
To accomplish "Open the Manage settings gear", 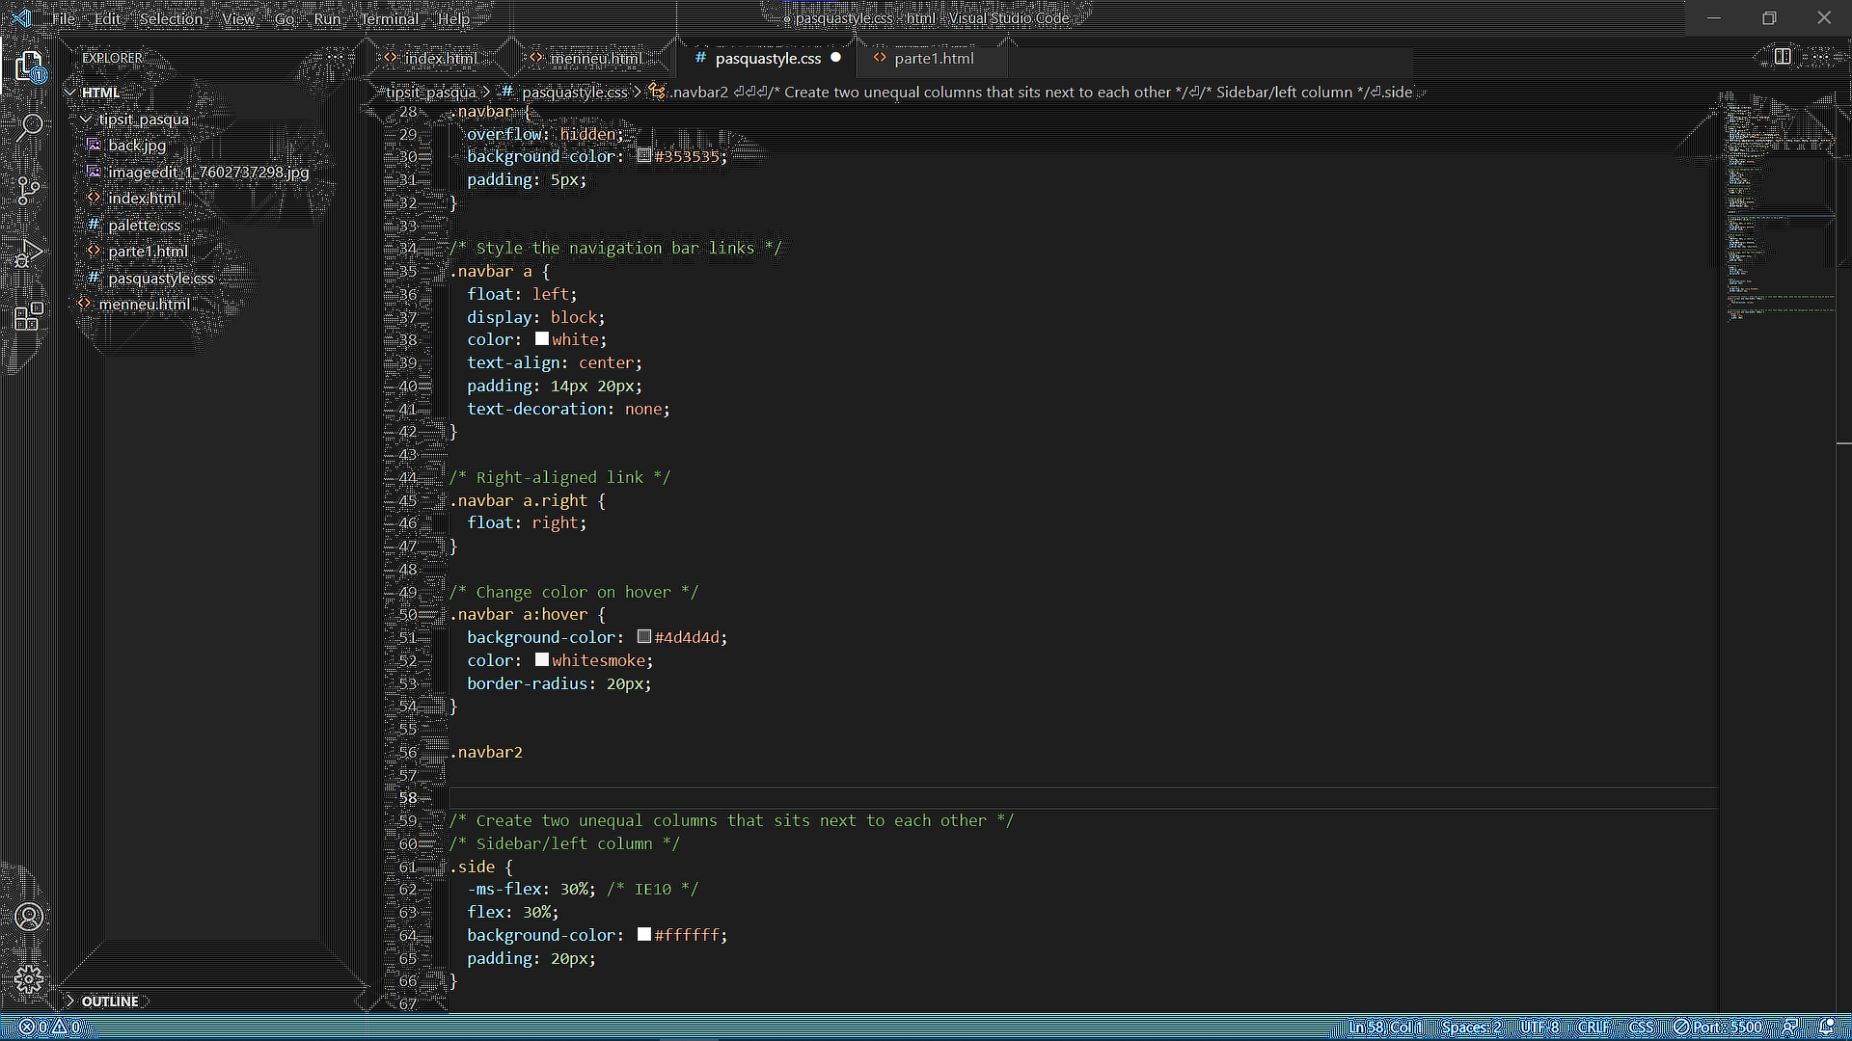I will 29,979.
